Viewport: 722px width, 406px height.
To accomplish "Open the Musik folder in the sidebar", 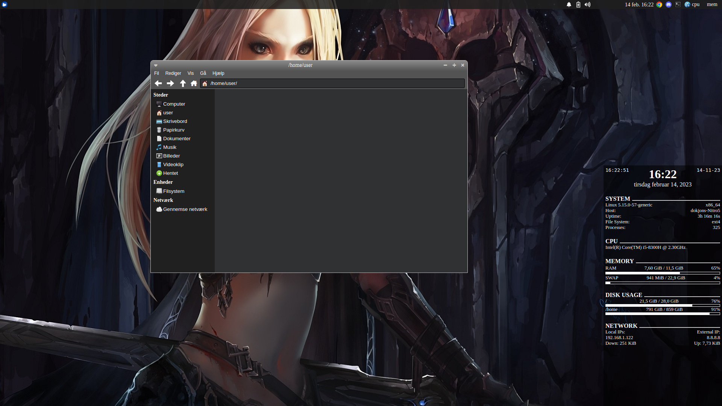I will pyautogui.click(x=182, y=147).
